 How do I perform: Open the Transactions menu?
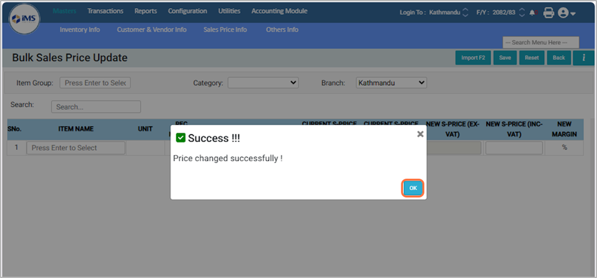pyautogui.click(x=105, y=11)
